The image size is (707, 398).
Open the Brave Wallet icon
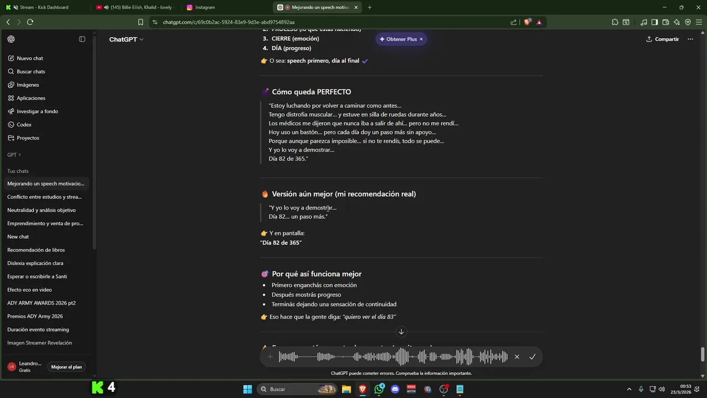666,22
